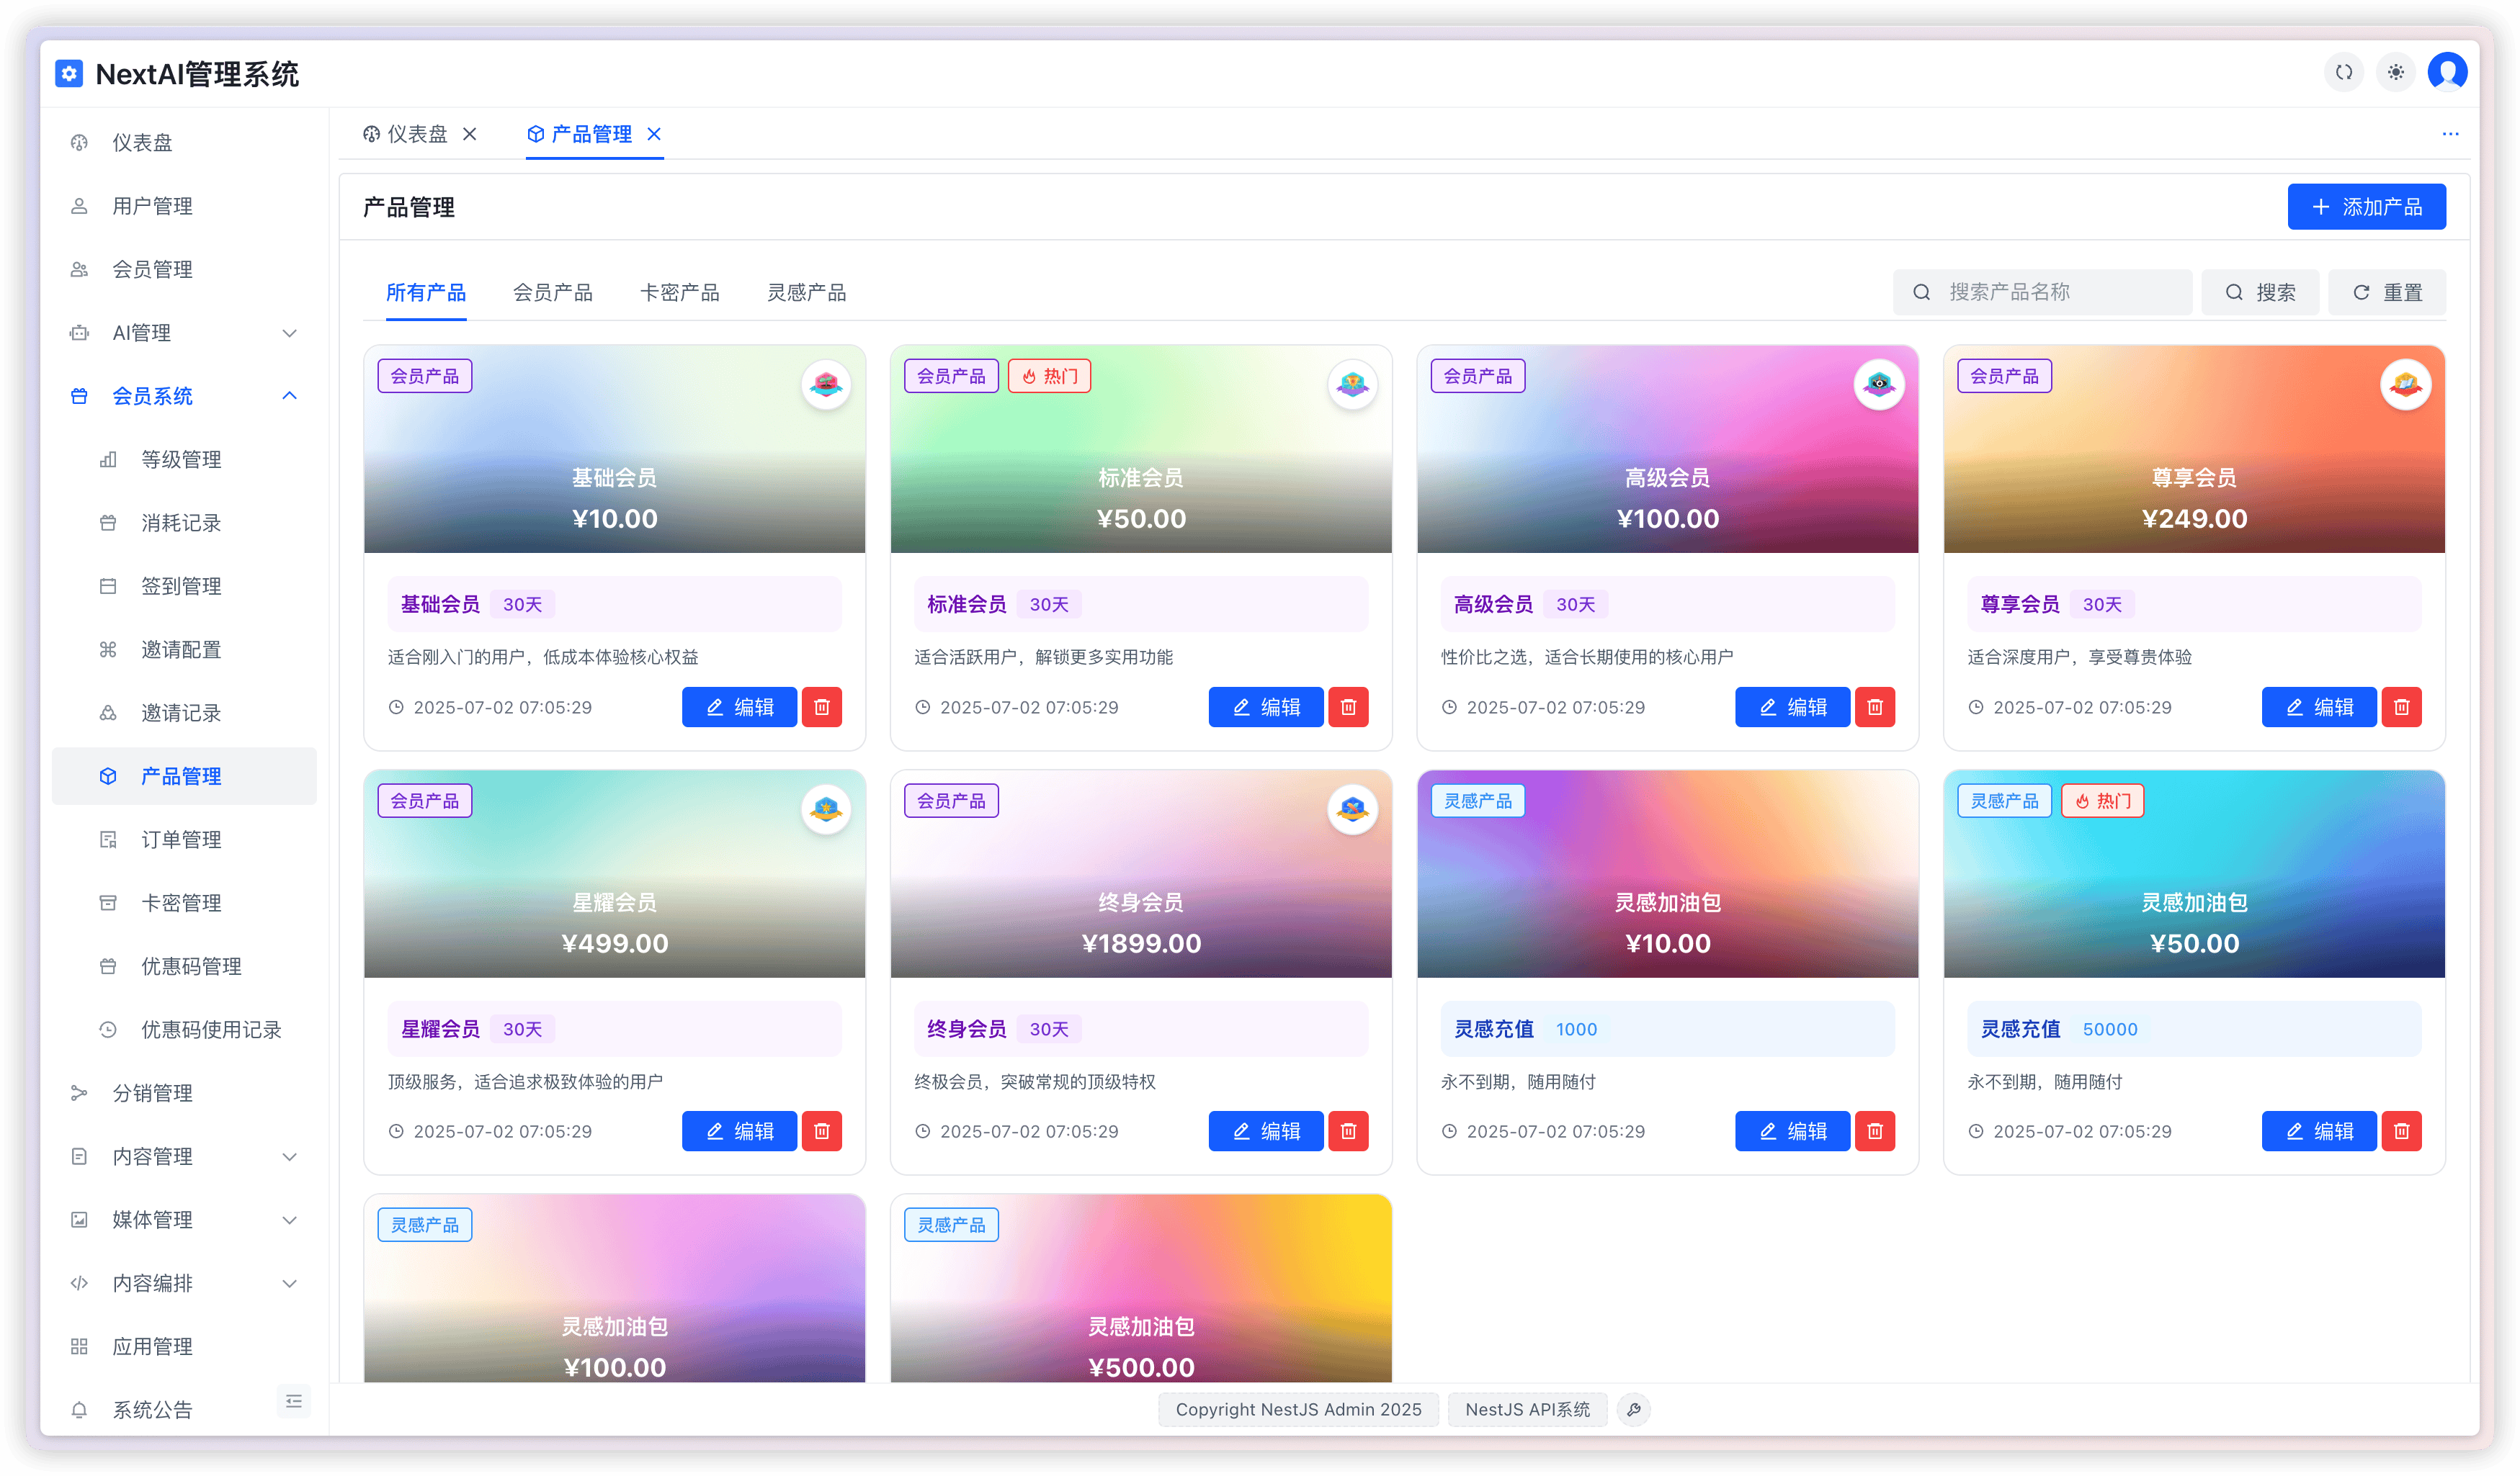The height and width of the screenshot is (1476, 2520).
Task: Delete the 基础会员 product
Action: [x=822, y=706]
